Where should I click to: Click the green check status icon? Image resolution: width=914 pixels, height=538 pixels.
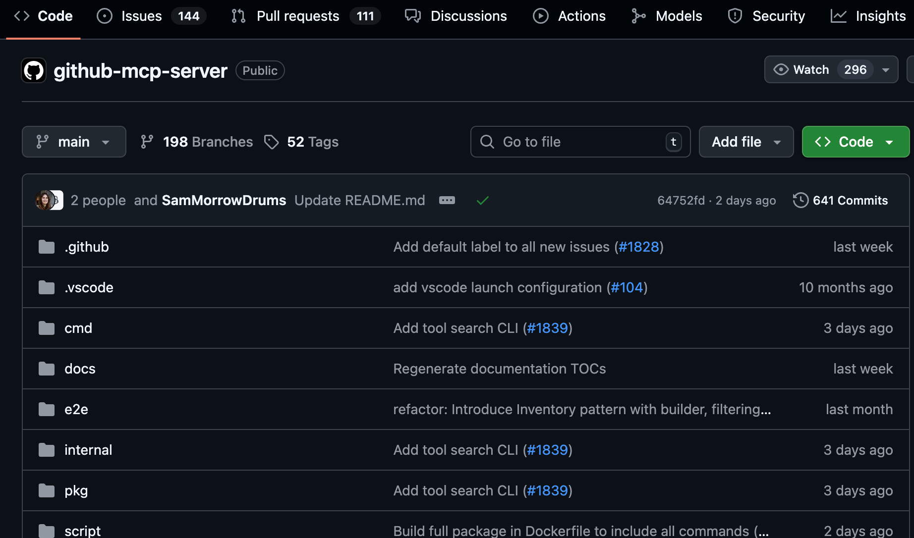tap(483, 200)
